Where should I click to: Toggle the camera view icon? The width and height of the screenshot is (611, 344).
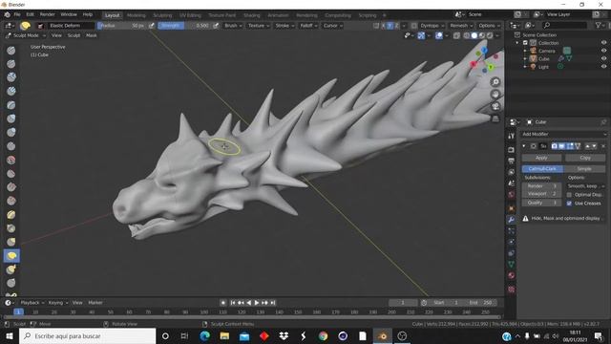point(495,106)
